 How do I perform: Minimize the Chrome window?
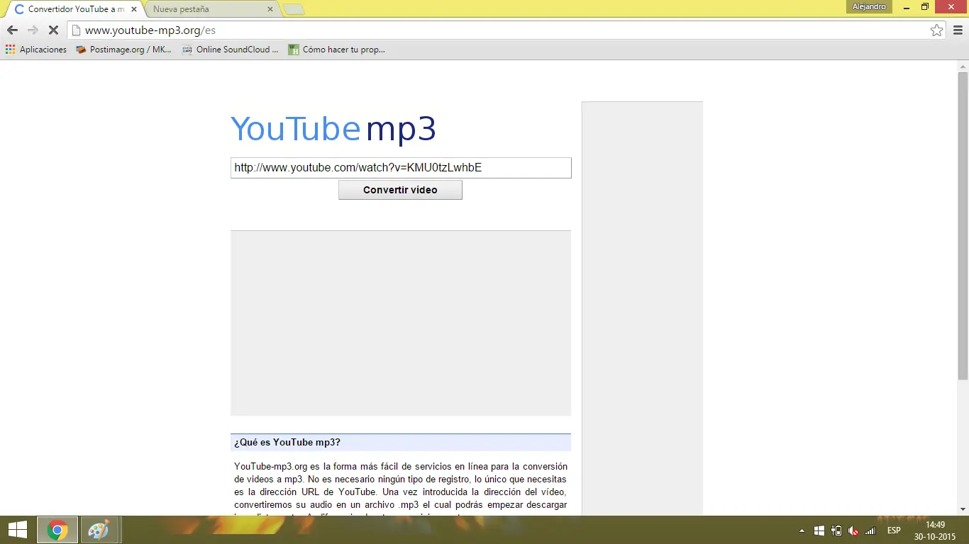pos(905,6)
